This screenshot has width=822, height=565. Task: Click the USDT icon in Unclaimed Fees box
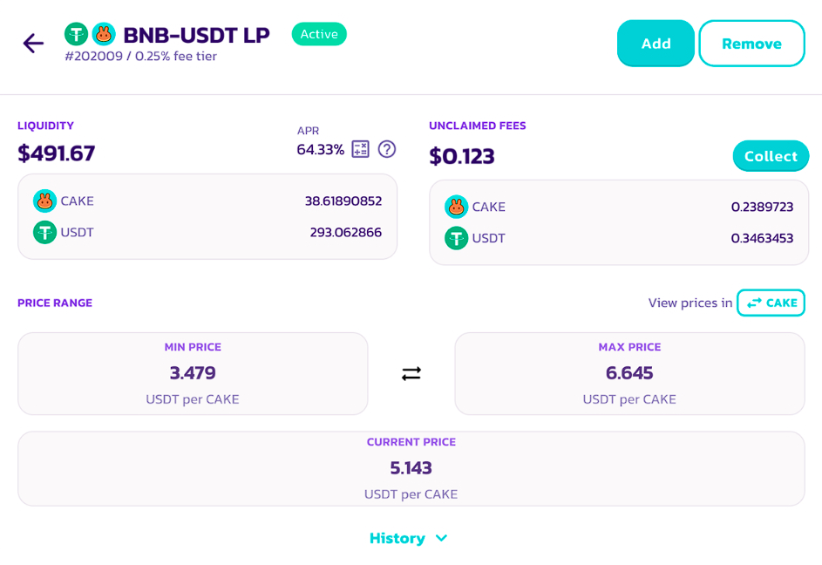tap(456, 238)
